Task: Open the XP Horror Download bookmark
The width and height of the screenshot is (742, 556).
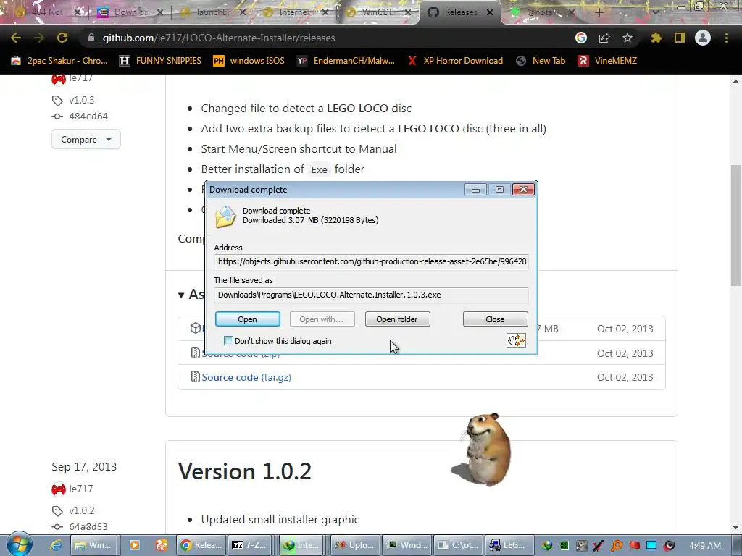Action: pos(455,61)
